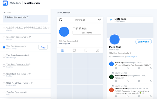
Task: Select the Franktur font radio button
Action: coord(4,75)
